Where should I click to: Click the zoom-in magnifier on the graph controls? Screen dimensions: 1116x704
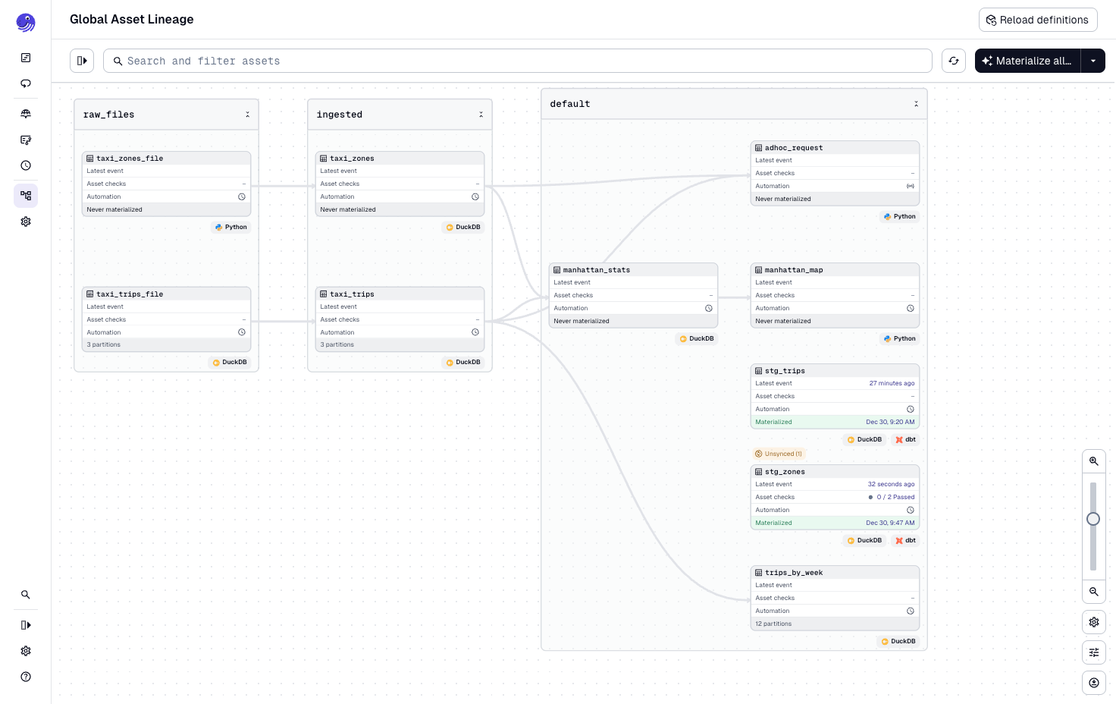tap(1094, 460)
